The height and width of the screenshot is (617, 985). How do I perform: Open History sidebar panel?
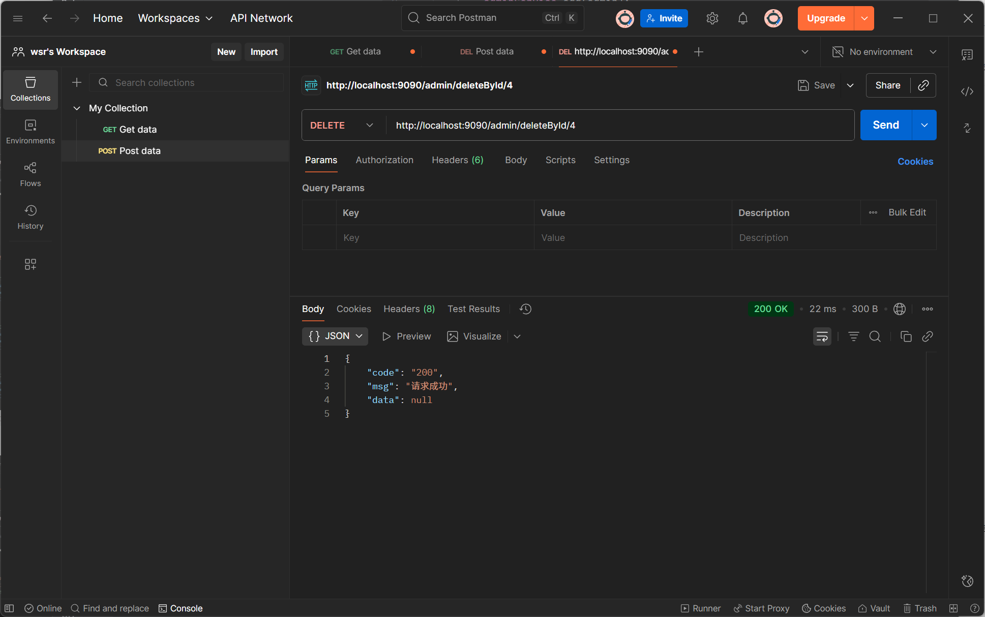pyautogui.click(x=31, y=218)
